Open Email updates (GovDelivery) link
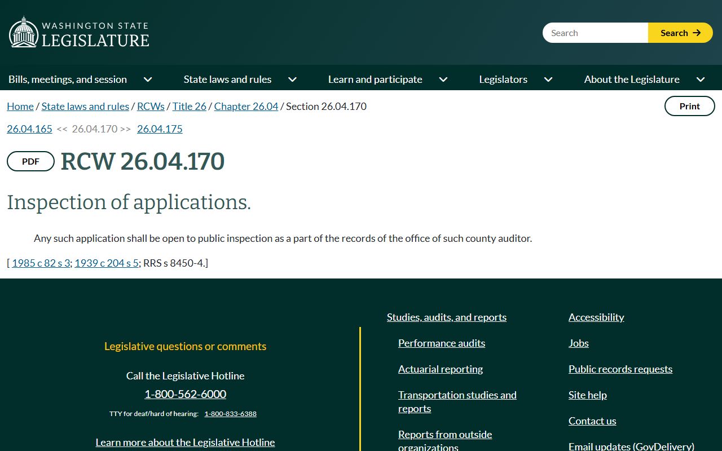Image resolution: width=722 pixels, height=451 pixels. (631, 445)
